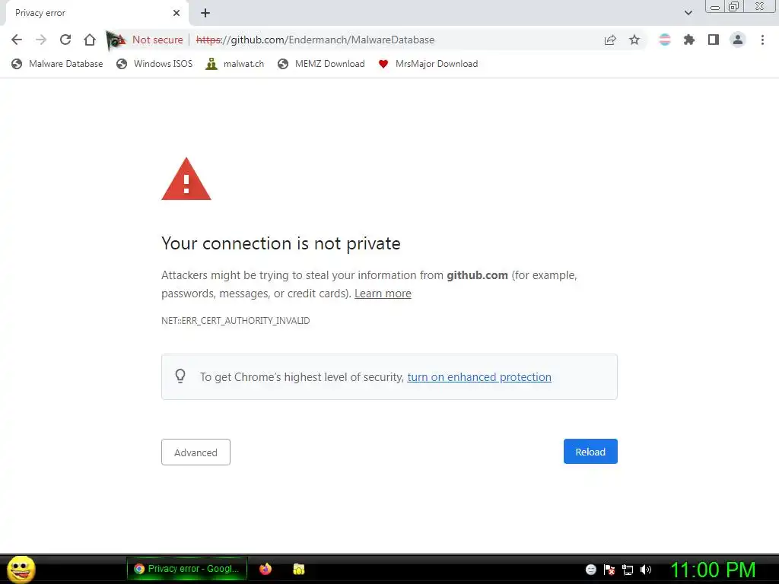Launch Firefox from the taskbar
Image resolution: width=779 pixels, height=584 pixels.
265,569
